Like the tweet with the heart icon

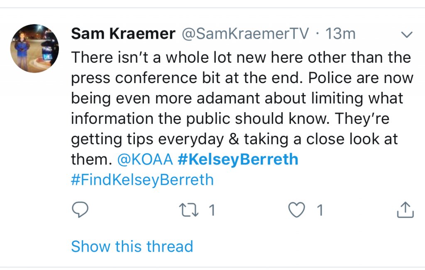click(296, 211)
